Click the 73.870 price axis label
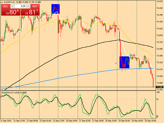Screen dimensions: 164x123 pos(160,35)
